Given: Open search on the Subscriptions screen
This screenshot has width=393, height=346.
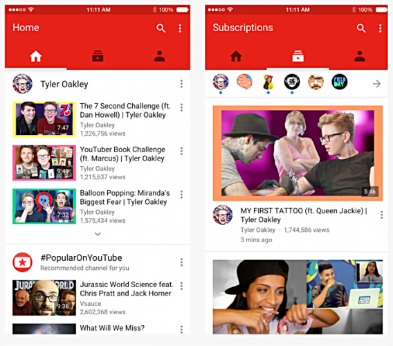Looking at the screenshot, I should pos(361,28).
